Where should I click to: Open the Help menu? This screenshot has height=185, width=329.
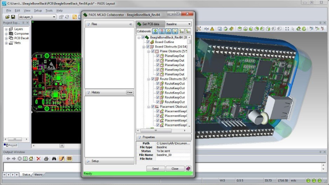tap(59, 10)
